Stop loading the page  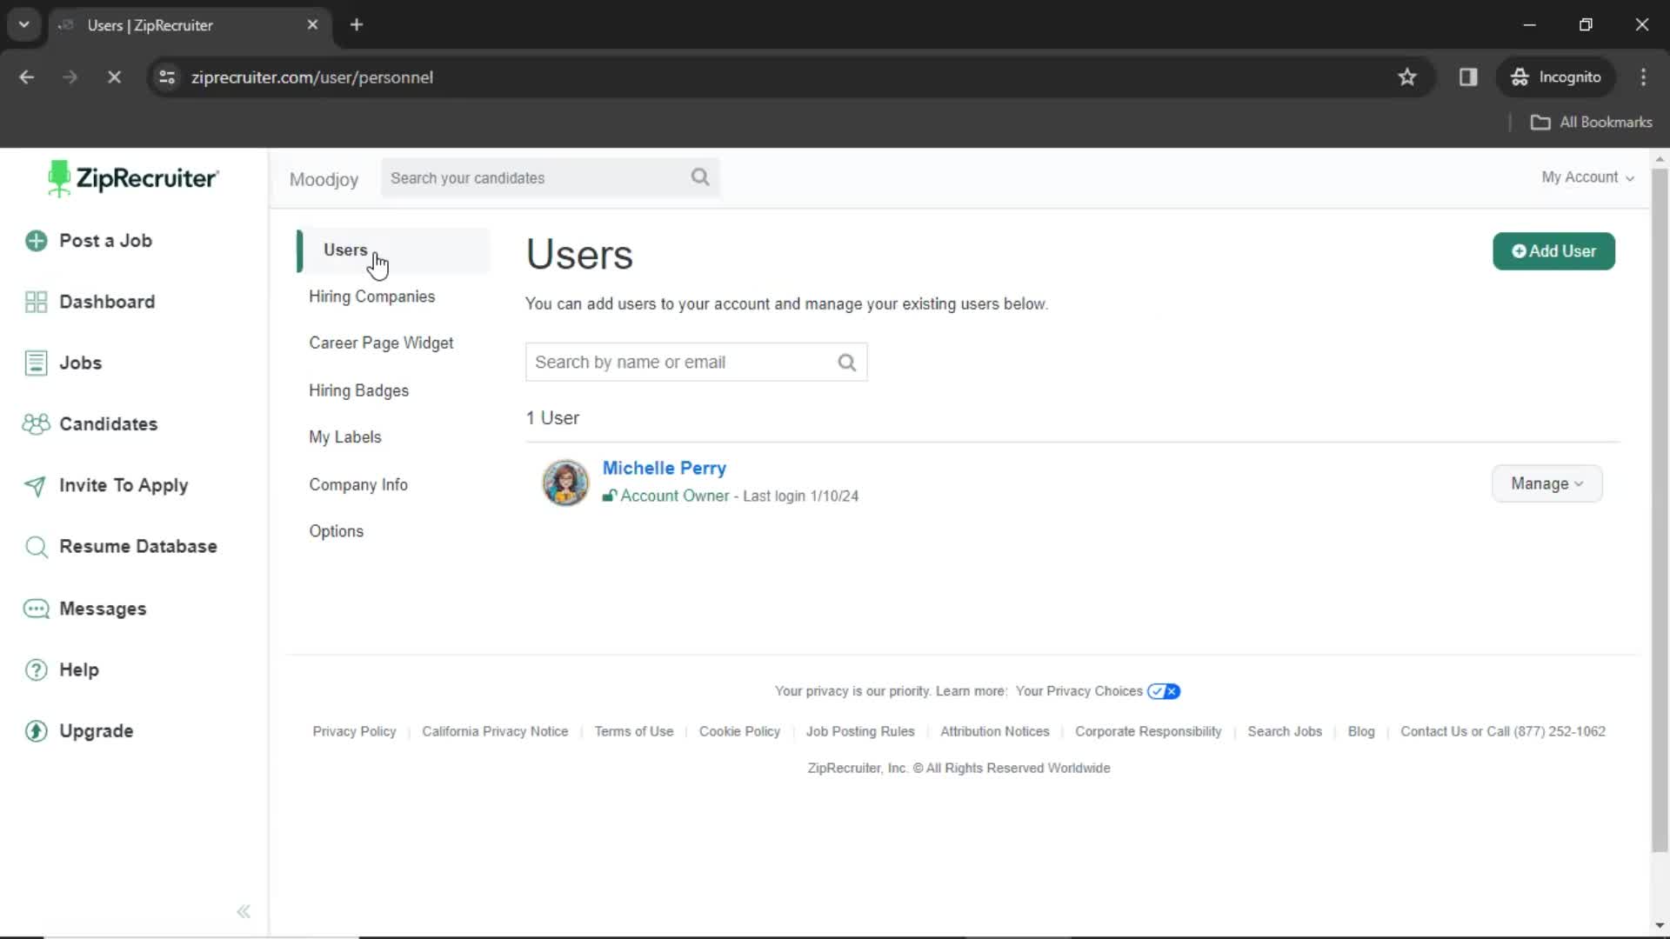pos(114,77)
